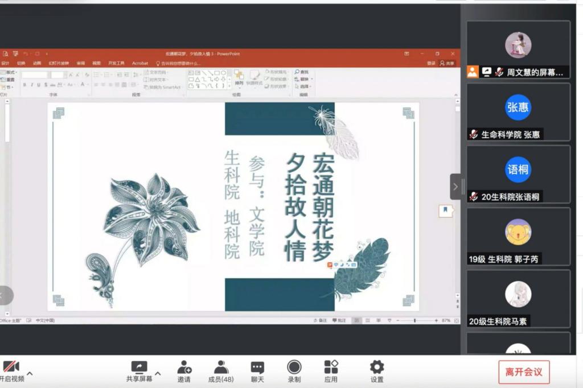
Task: Select participant tile 生命科学院 张惠
Action: (518, 112)
